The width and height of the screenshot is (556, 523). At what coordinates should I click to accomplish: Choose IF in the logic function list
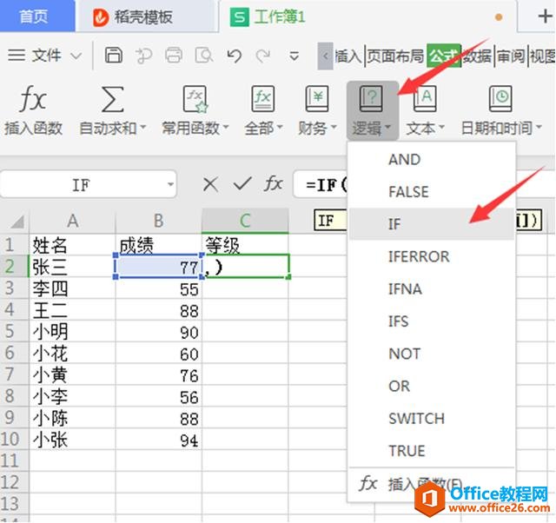pos(432,224)
